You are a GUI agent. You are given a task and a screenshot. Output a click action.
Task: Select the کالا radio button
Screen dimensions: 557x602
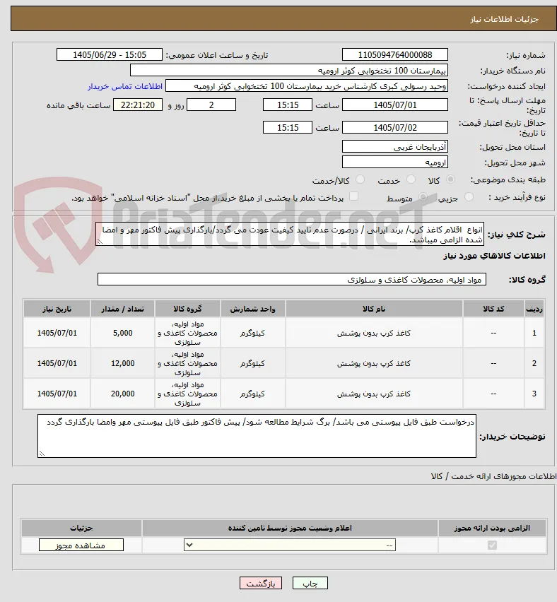click(x=450, y=179)
